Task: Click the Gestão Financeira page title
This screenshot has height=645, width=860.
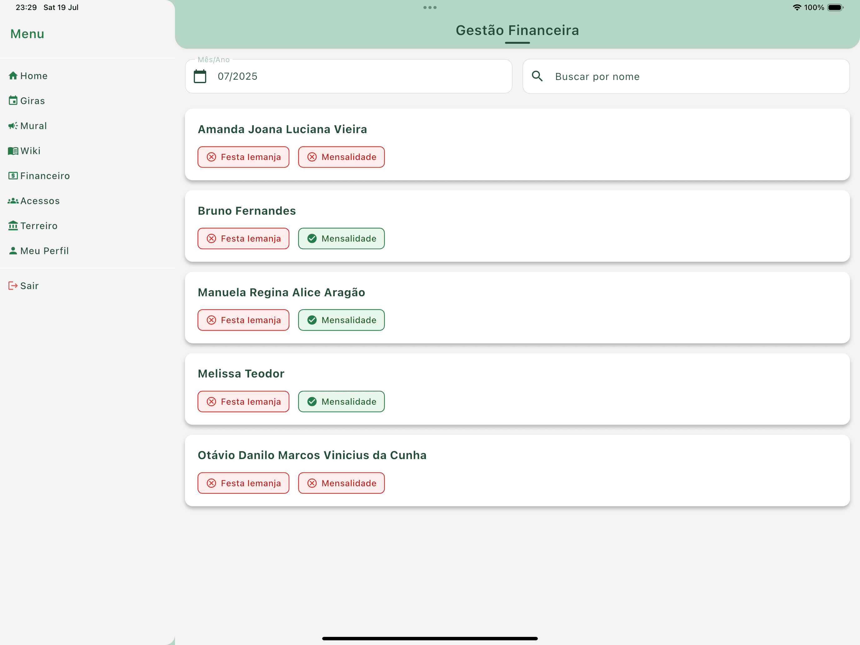Action: [x=517, y=30]
